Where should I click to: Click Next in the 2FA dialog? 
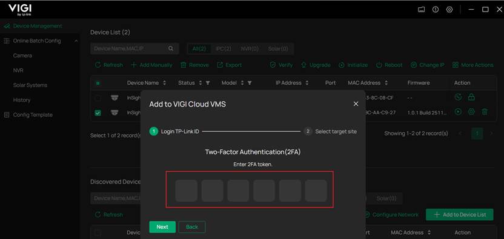point(162,227)
